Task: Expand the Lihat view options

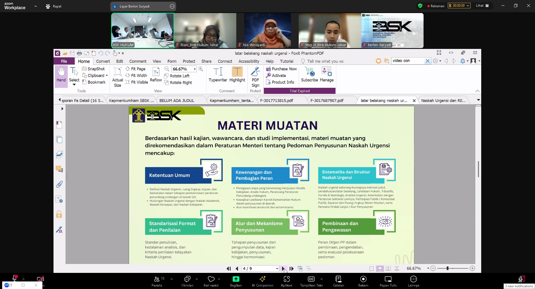Action: click(x=482, y=6)
